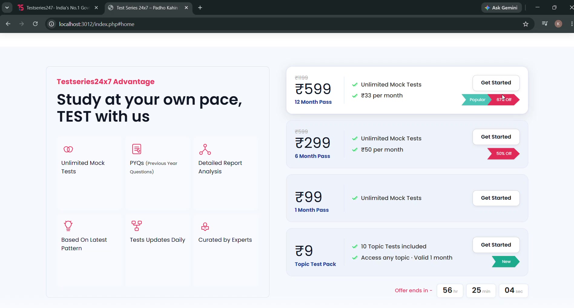Screen dimensions: 574x308
Task: Open the tab search dropdown arrow
Action: click(x=7, y=8)
